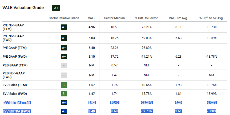The image size is (230, 115).
Task: Click the P/E GAAP (FWD) grade badge
Action: [x=64, y=56]
